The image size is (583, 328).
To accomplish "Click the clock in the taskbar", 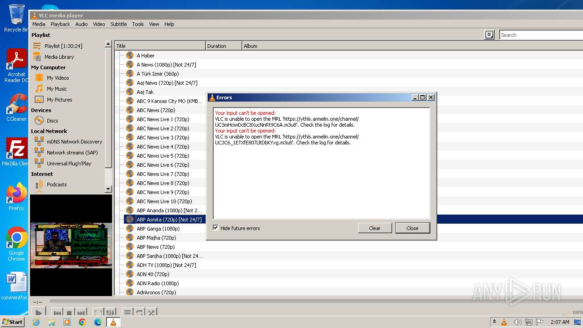I will (x=560, y=322).
